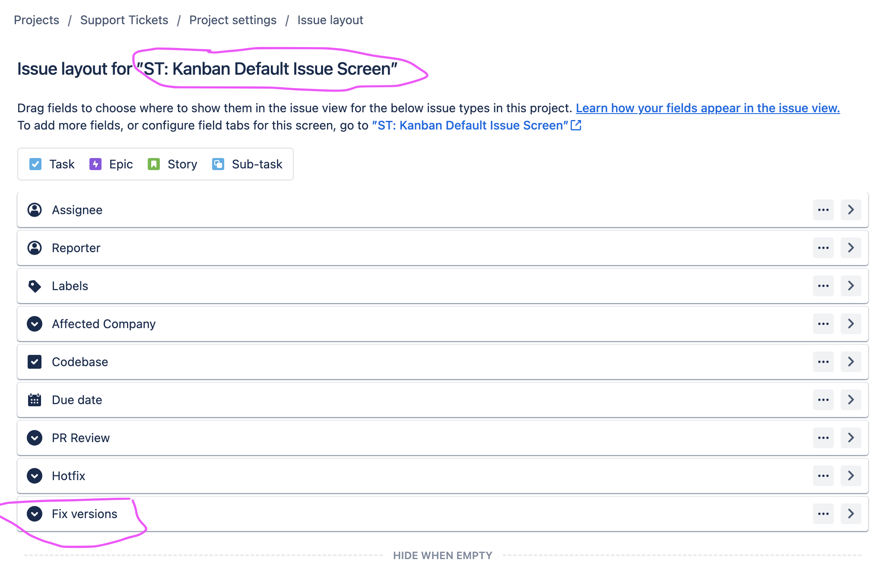Image resolution: width=896 pixels, height=582 pixels.
Task: Open the PR Review field options menu
Action: click(x=823, y=438)
